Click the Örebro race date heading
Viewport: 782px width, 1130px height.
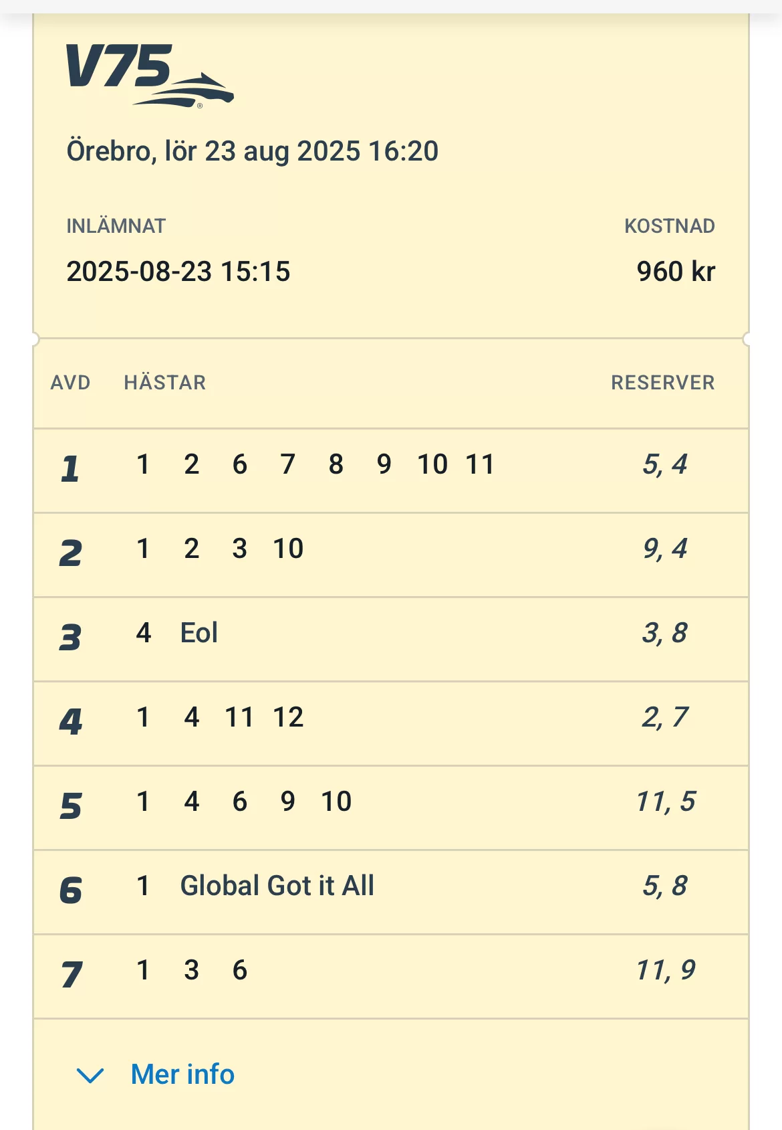[x=252, y=151]
